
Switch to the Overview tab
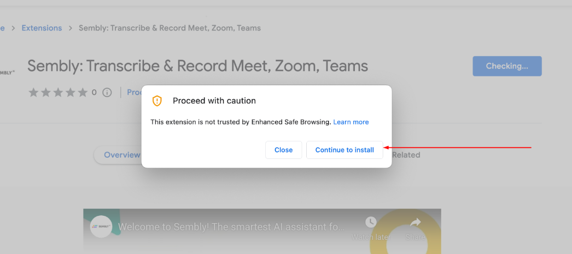(x=121, y=155)
